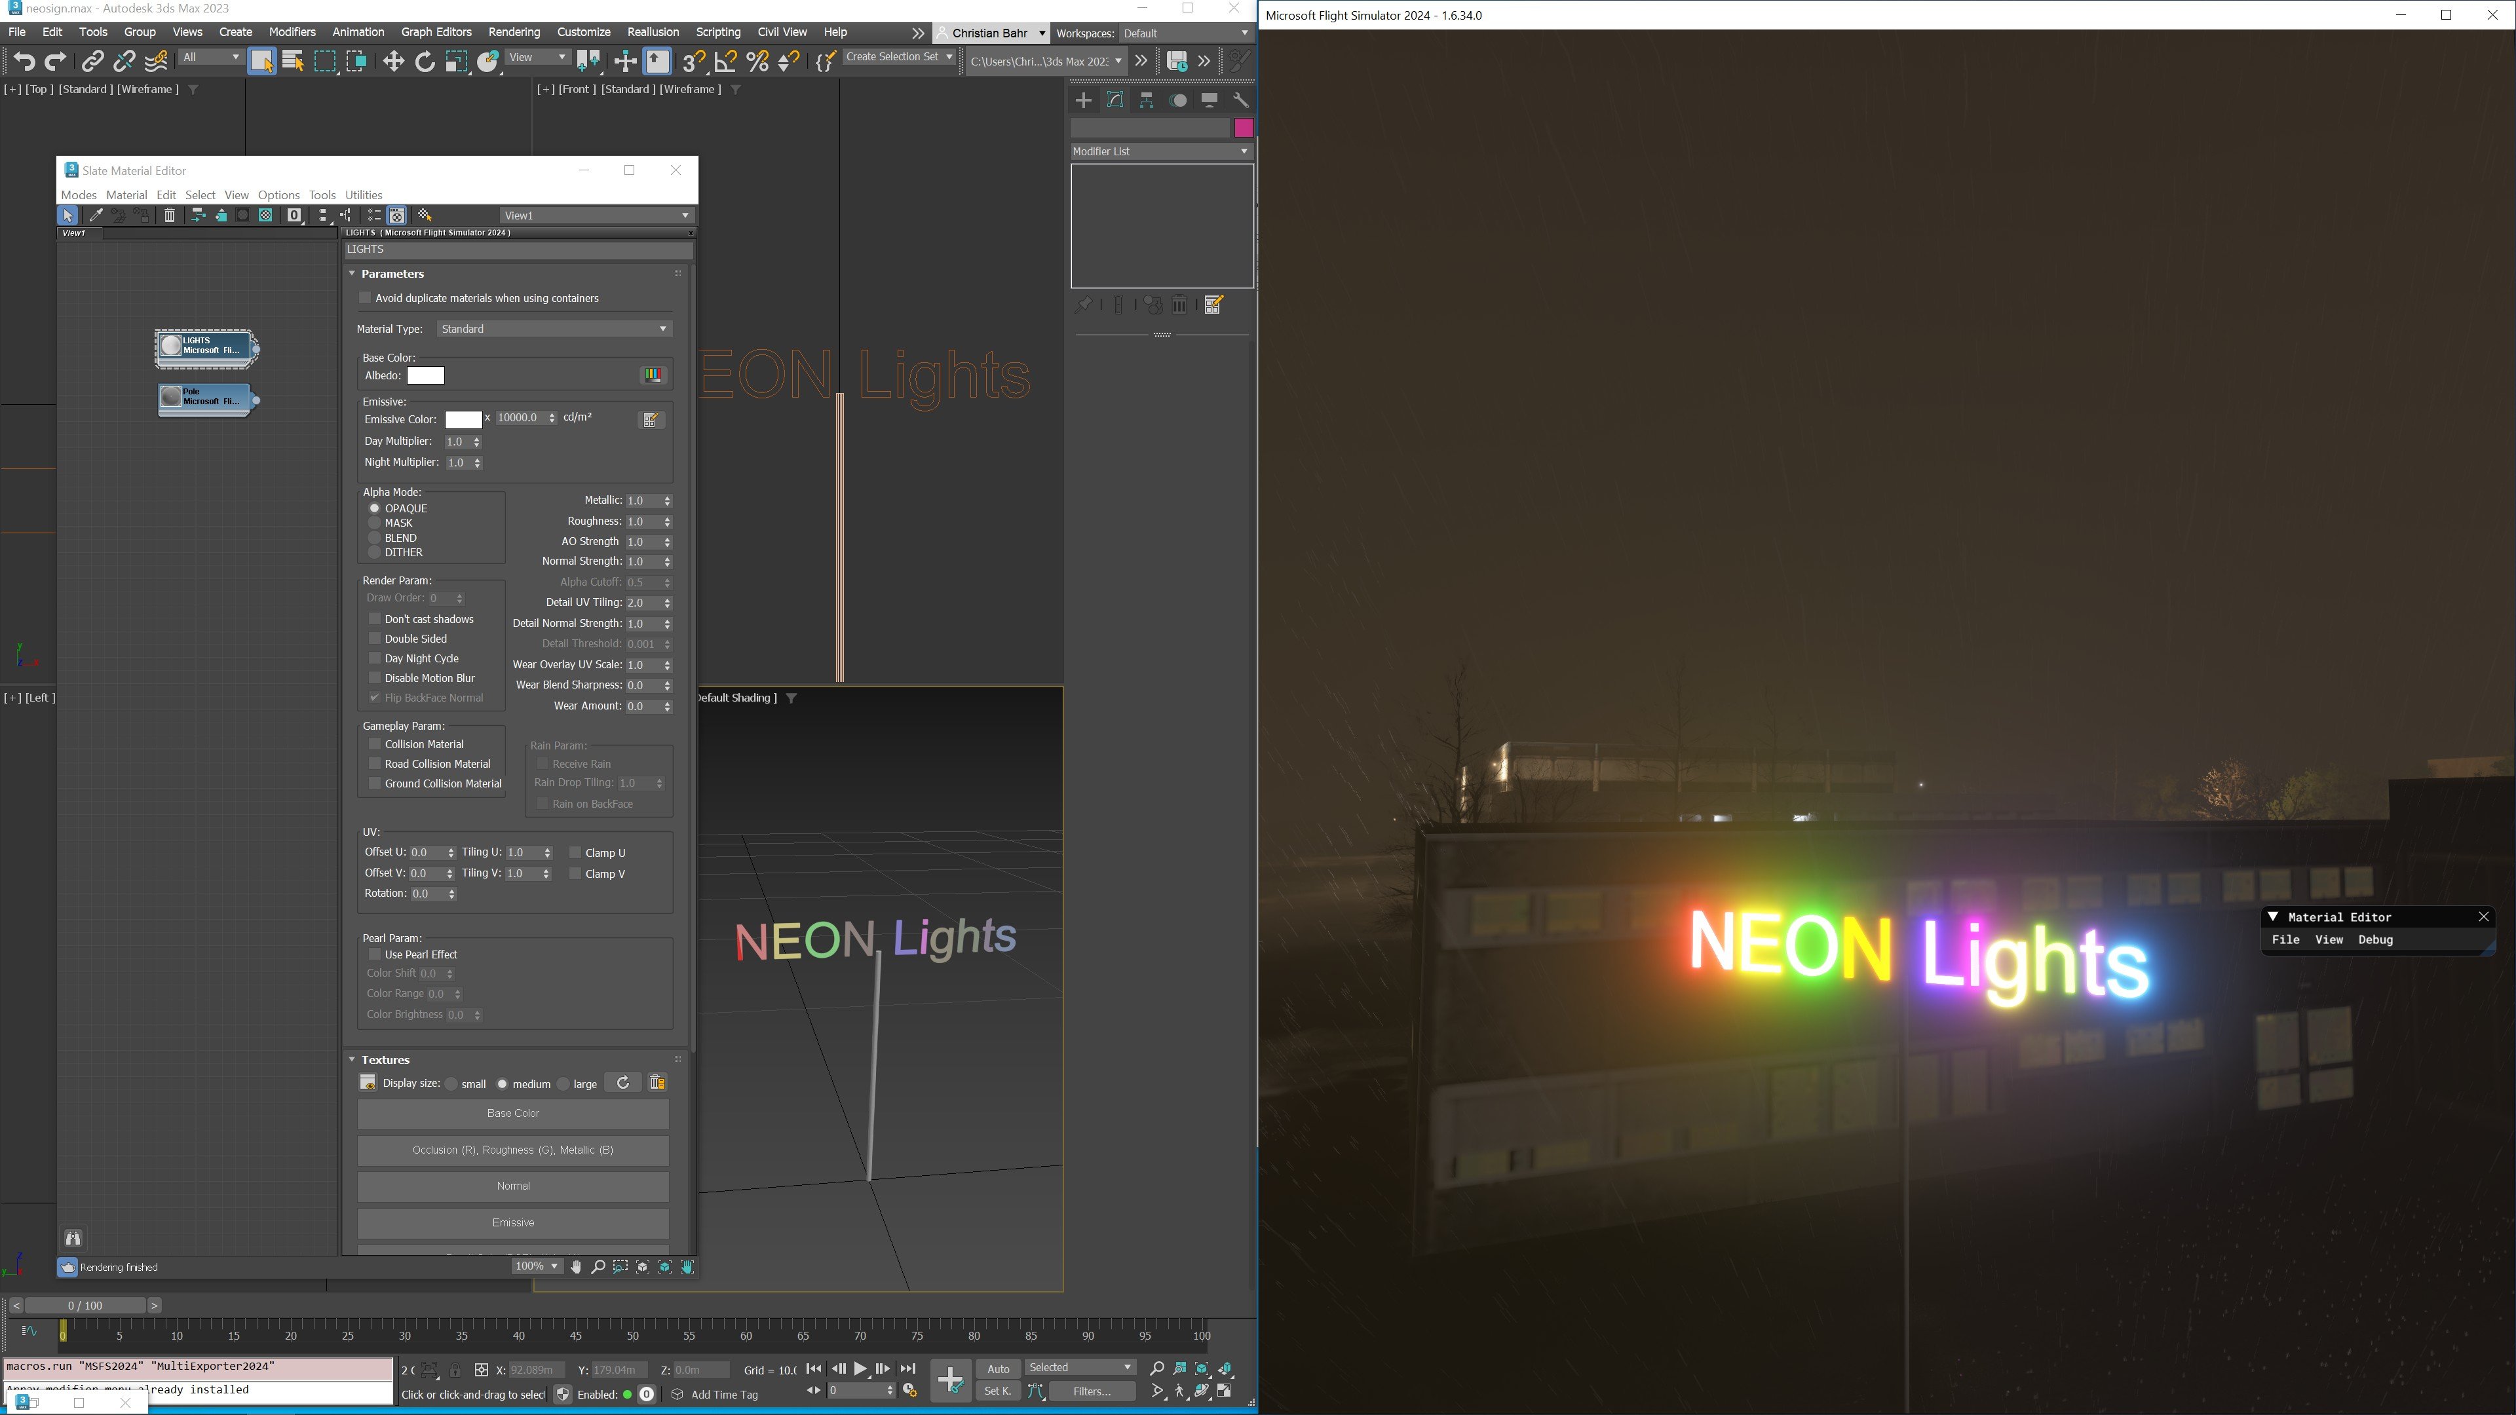Open the Slate zoom 100% dropdown
This screenshot has width=2516, height=1415.
pyautogui.click(x=536, y=1266)
